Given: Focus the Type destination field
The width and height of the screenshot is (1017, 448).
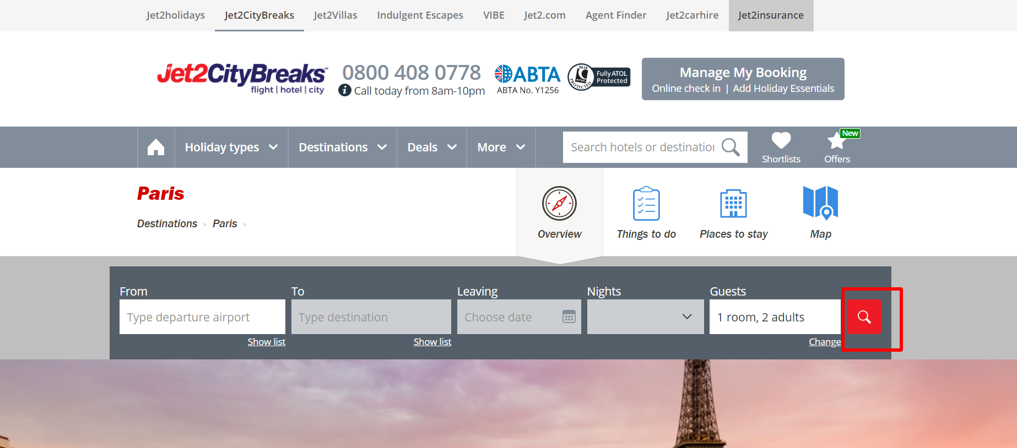Looking at the screenshot, I should [x=371, y=317].
